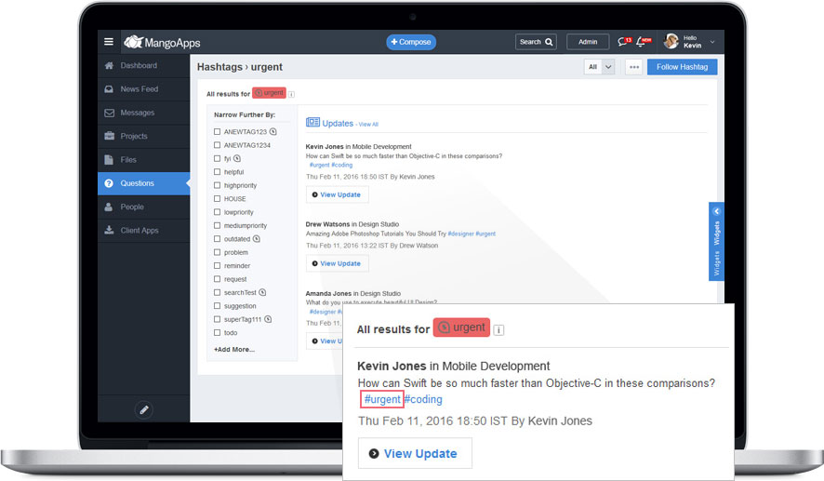Click the Dashboard home icon

coord(109,66)
